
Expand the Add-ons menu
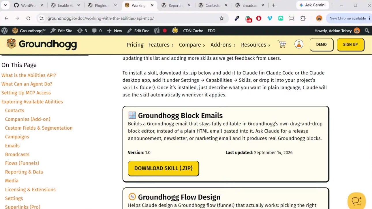coord(223,45)
